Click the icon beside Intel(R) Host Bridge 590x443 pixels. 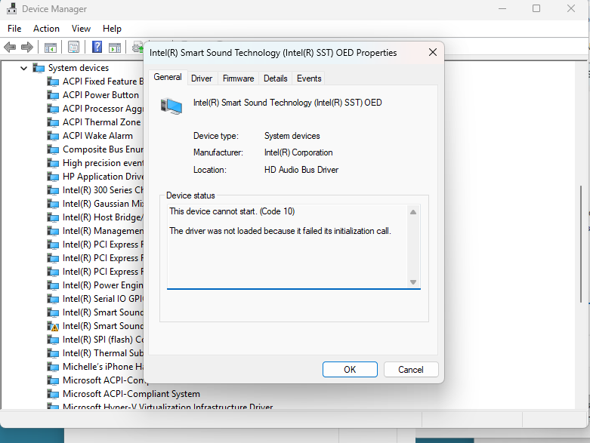click(53, 217)
